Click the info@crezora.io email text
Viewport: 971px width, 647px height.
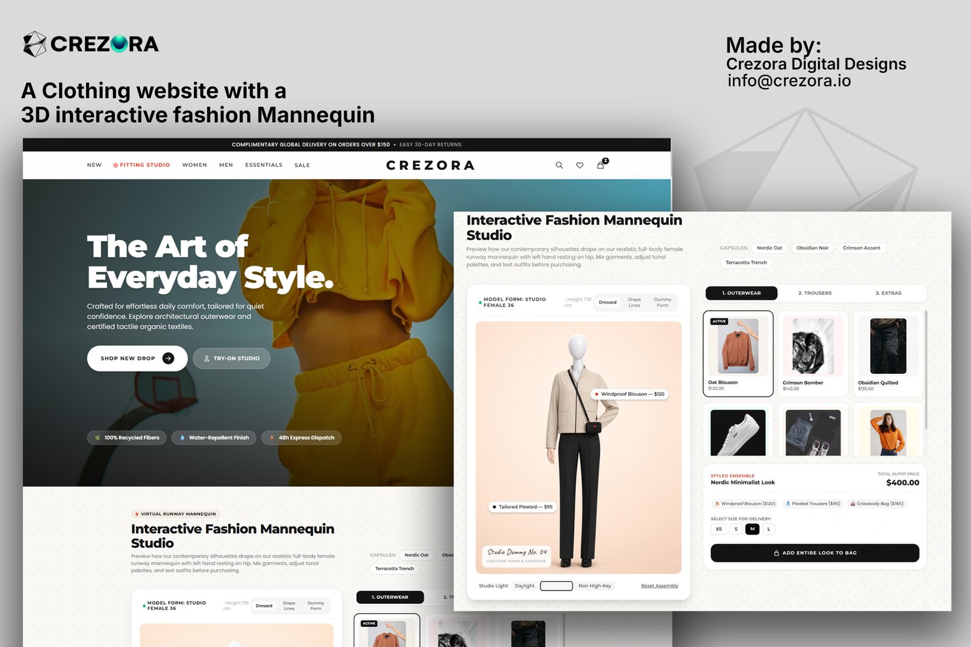coord(789,81)
